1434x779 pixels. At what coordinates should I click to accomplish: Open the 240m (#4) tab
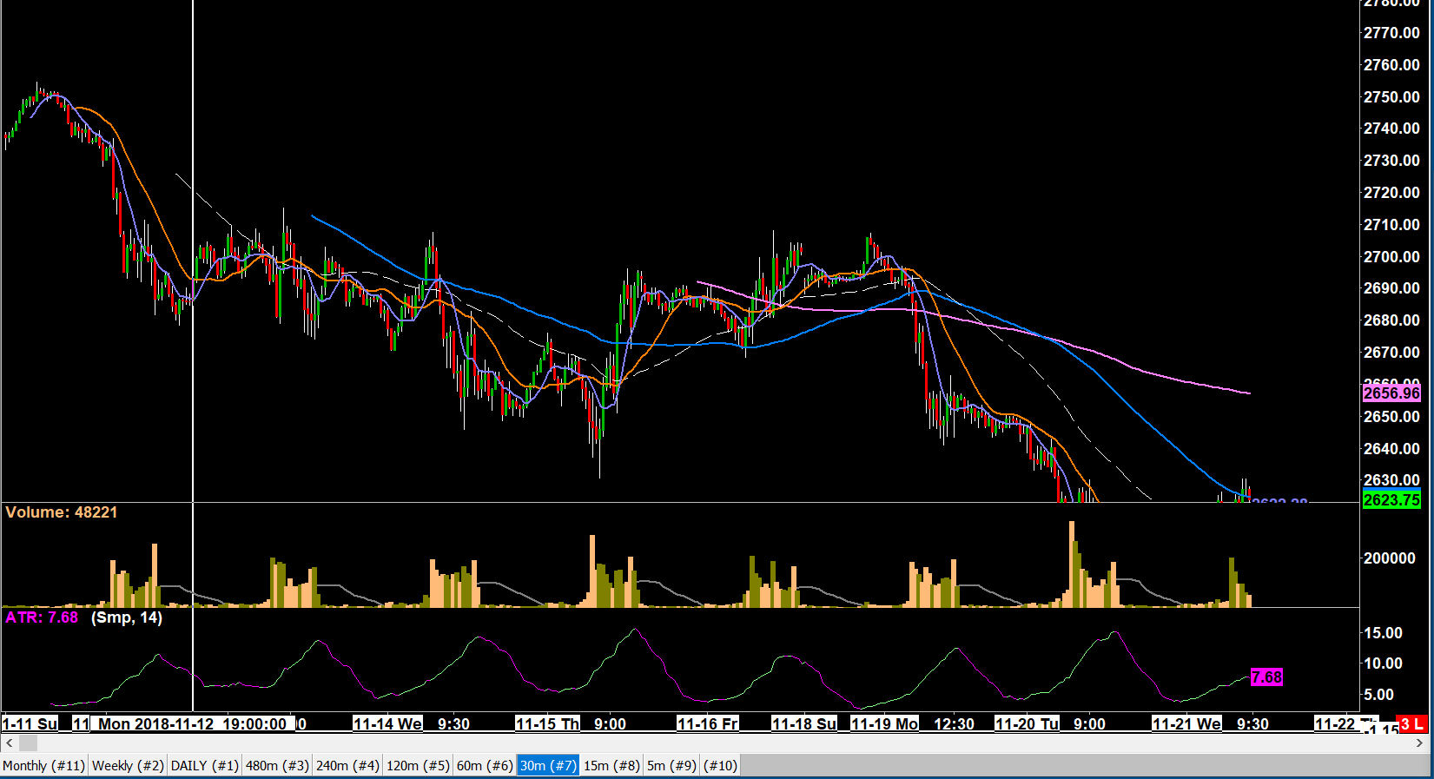click(347, 765)
